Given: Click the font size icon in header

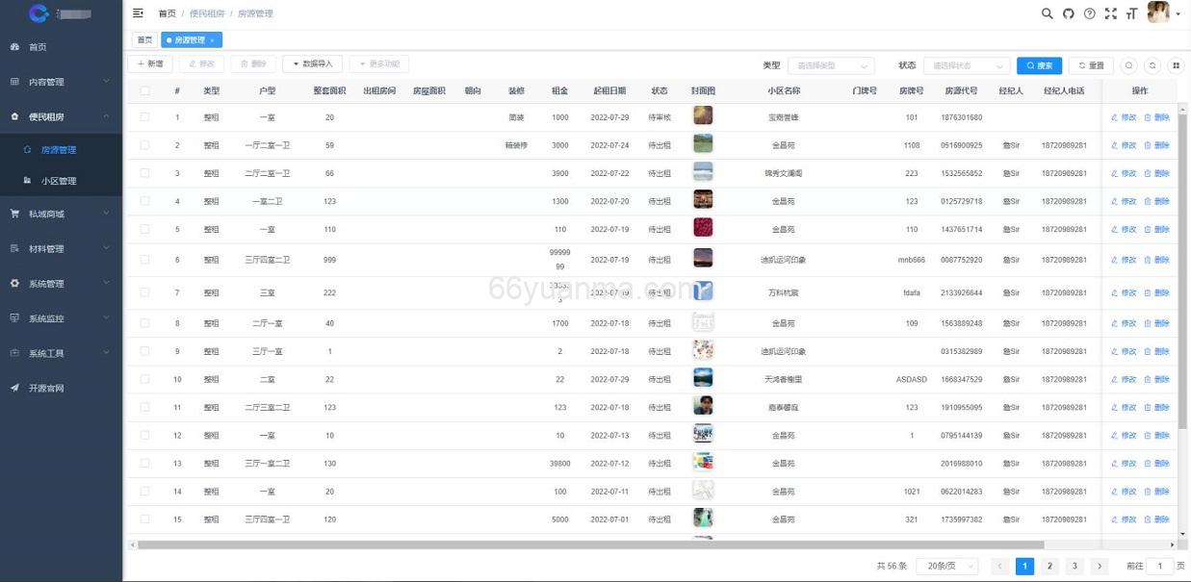Looking at the screenshot, I should tap(1130, 13).
